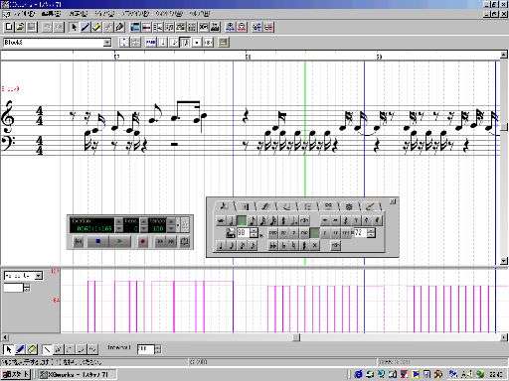Switch to the first note tab in the palette
This screenshot has height=381, width=509.
[225, 206]
